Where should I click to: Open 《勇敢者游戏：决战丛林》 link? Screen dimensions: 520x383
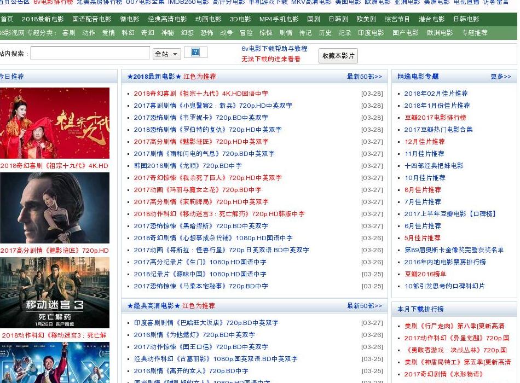click(x=456, y=350)
